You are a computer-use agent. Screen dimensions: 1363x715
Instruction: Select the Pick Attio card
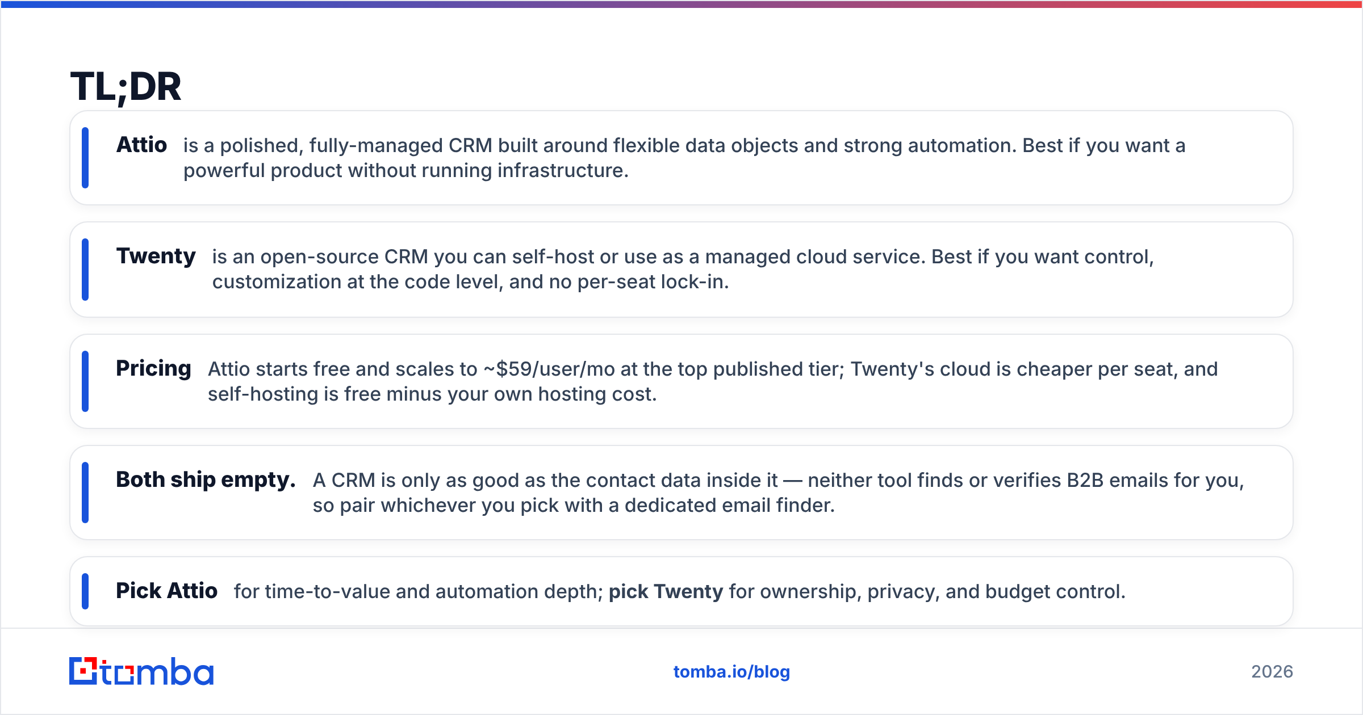coord(681,591)
